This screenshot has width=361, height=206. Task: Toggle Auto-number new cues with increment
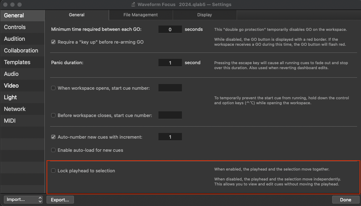coord(53,137)
